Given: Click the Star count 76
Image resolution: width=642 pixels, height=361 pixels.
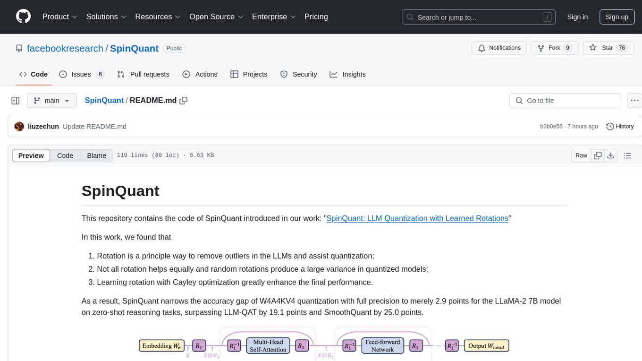Looking at the screenshot, I should tap(622, 48).
